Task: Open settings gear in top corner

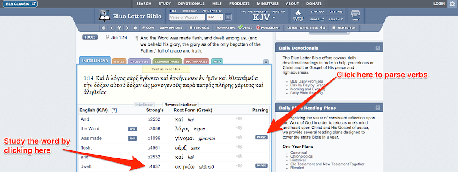Action: (x=452, y=4)
